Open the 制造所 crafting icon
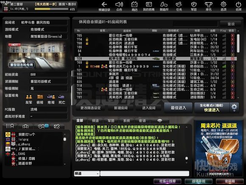 pos(164,6)
